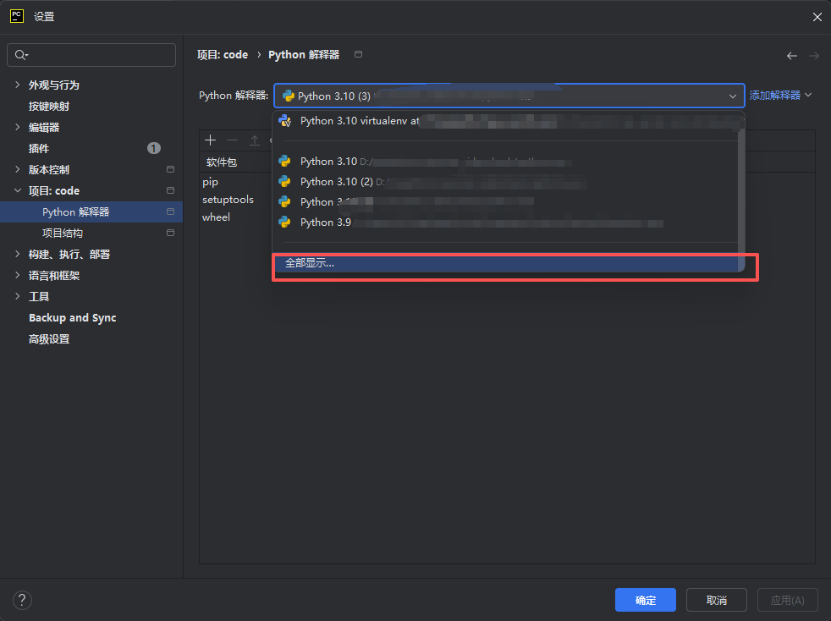Viewport: 831px width, 621px height.
Task: Click project marker icon next to 项目结构
Action: point(171,234)
